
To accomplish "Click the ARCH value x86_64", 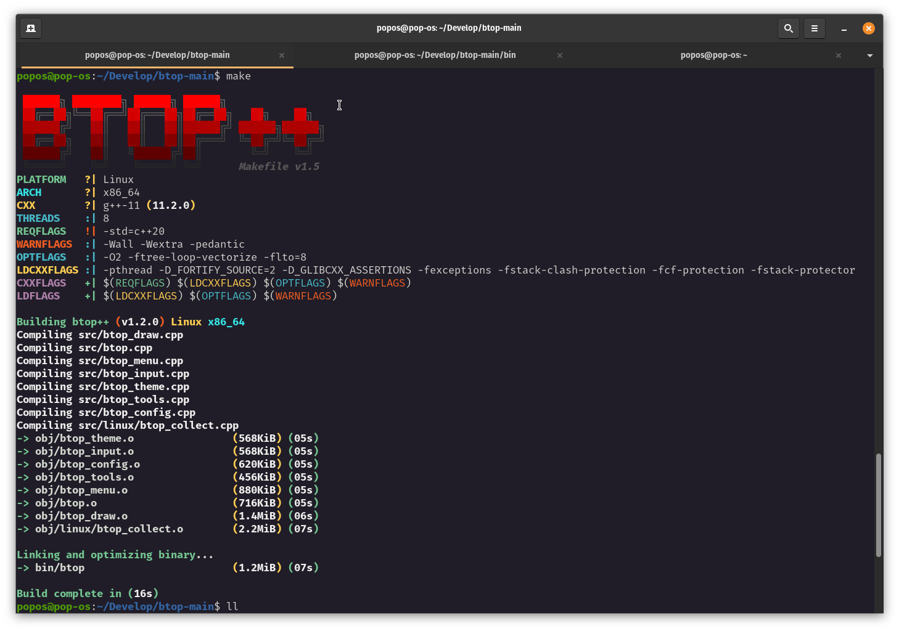I will [121, 192].
